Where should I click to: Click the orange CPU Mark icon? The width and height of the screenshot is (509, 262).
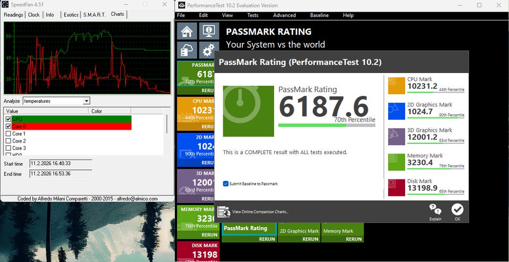click(x=397, y=86)
